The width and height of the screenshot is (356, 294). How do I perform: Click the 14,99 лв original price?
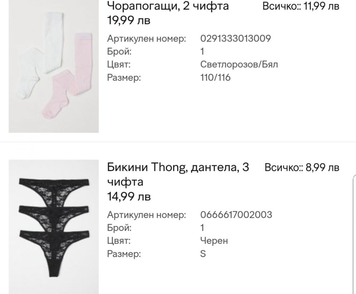pyautogui.click(x=129, y=196)
